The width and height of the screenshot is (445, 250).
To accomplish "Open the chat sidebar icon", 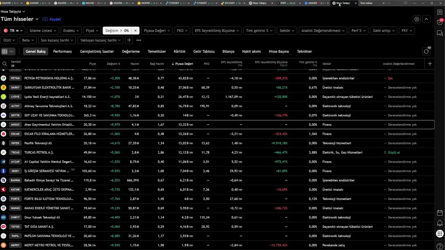I will [x=440, y=33].
